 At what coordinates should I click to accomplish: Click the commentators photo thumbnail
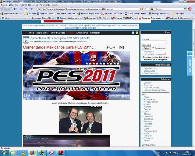[80, 120]
